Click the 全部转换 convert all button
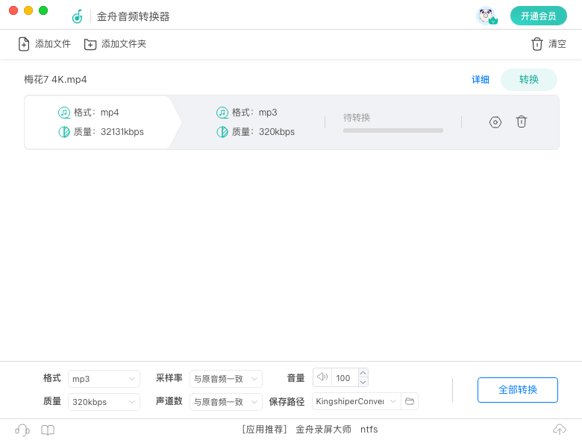The image size is (582, 440). coord(517,390)
